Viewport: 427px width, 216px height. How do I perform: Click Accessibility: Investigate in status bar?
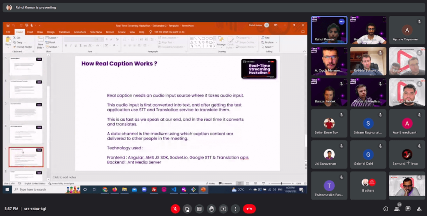click(61, 184)
